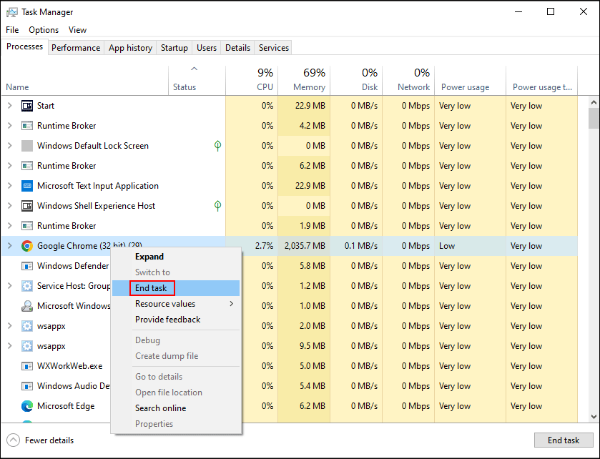Switch to the Details tab

237,48
